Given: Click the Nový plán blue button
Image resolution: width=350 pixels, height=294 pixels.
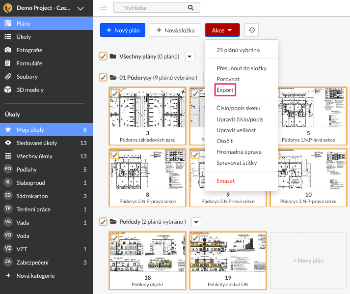Looking at the screenshot, I should (x=123, y=30).
